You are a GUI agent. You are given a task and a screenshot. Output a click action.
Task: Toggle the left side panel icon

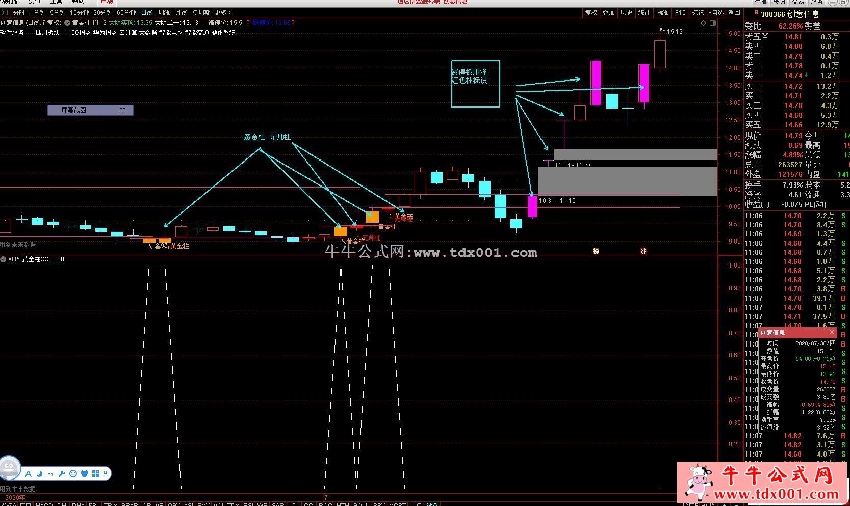click(5, 12)
